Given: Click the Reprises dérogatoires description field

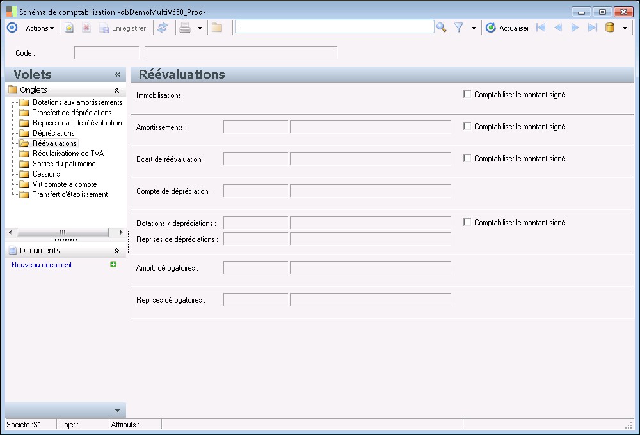Looking at the screenshot, I should pos(370,299).
